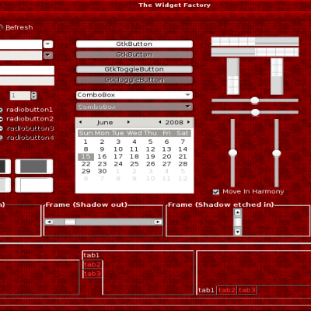
Task: Click the top combo text entry
Action: pyautogui.click(x=21, y=44)
